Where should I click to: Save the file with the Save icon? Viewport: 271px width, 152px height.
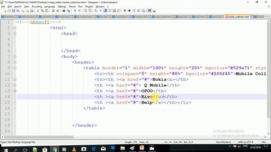coord(13,11)
